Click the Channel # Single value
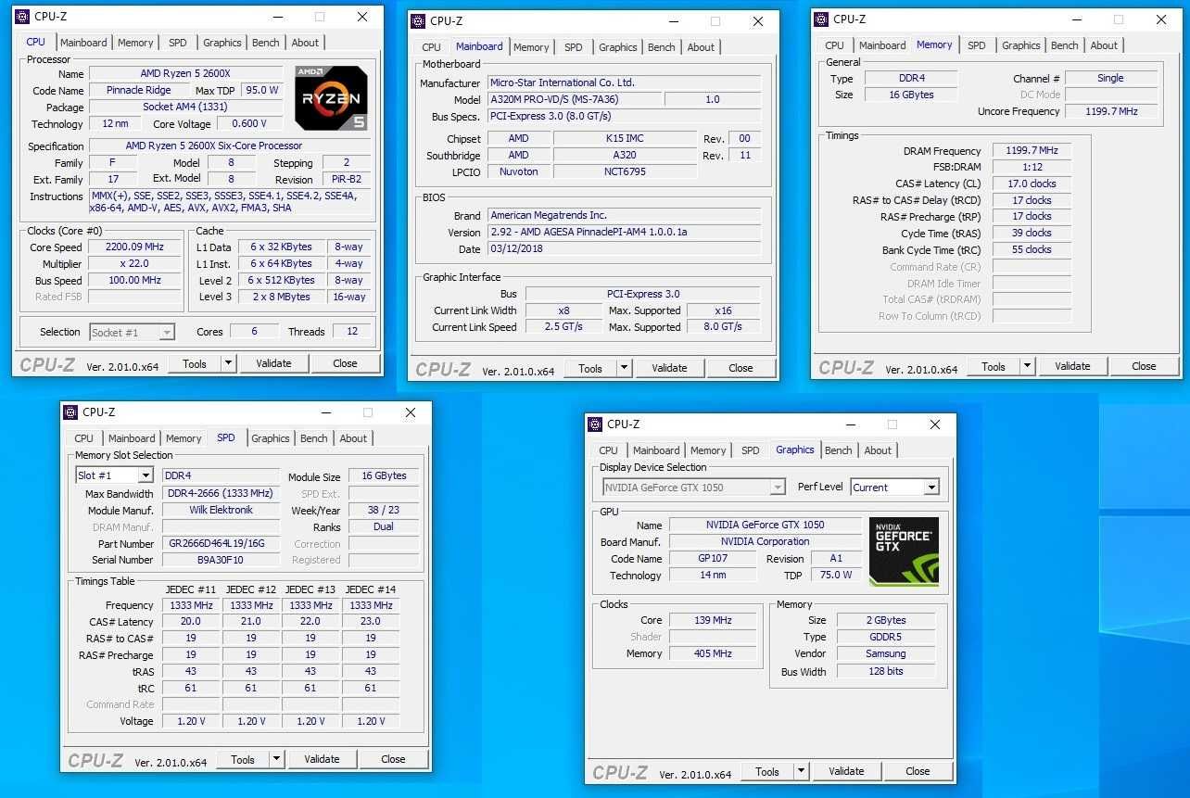 [x=1111, y=79]
